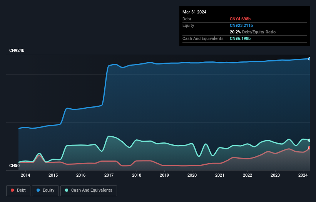Click the 2021 x-axis label
316x202 pixels.
(x=220, y=175)
